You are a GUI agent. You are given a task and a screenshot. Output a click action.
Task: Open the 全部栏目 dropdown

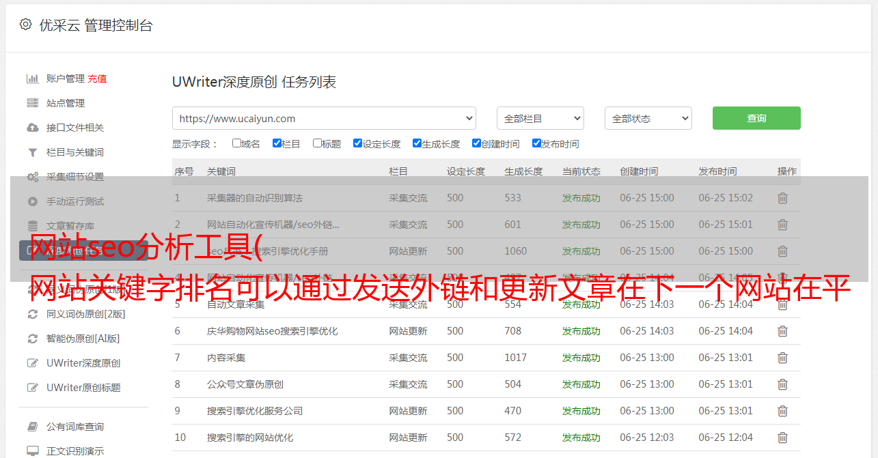point(540,118)
